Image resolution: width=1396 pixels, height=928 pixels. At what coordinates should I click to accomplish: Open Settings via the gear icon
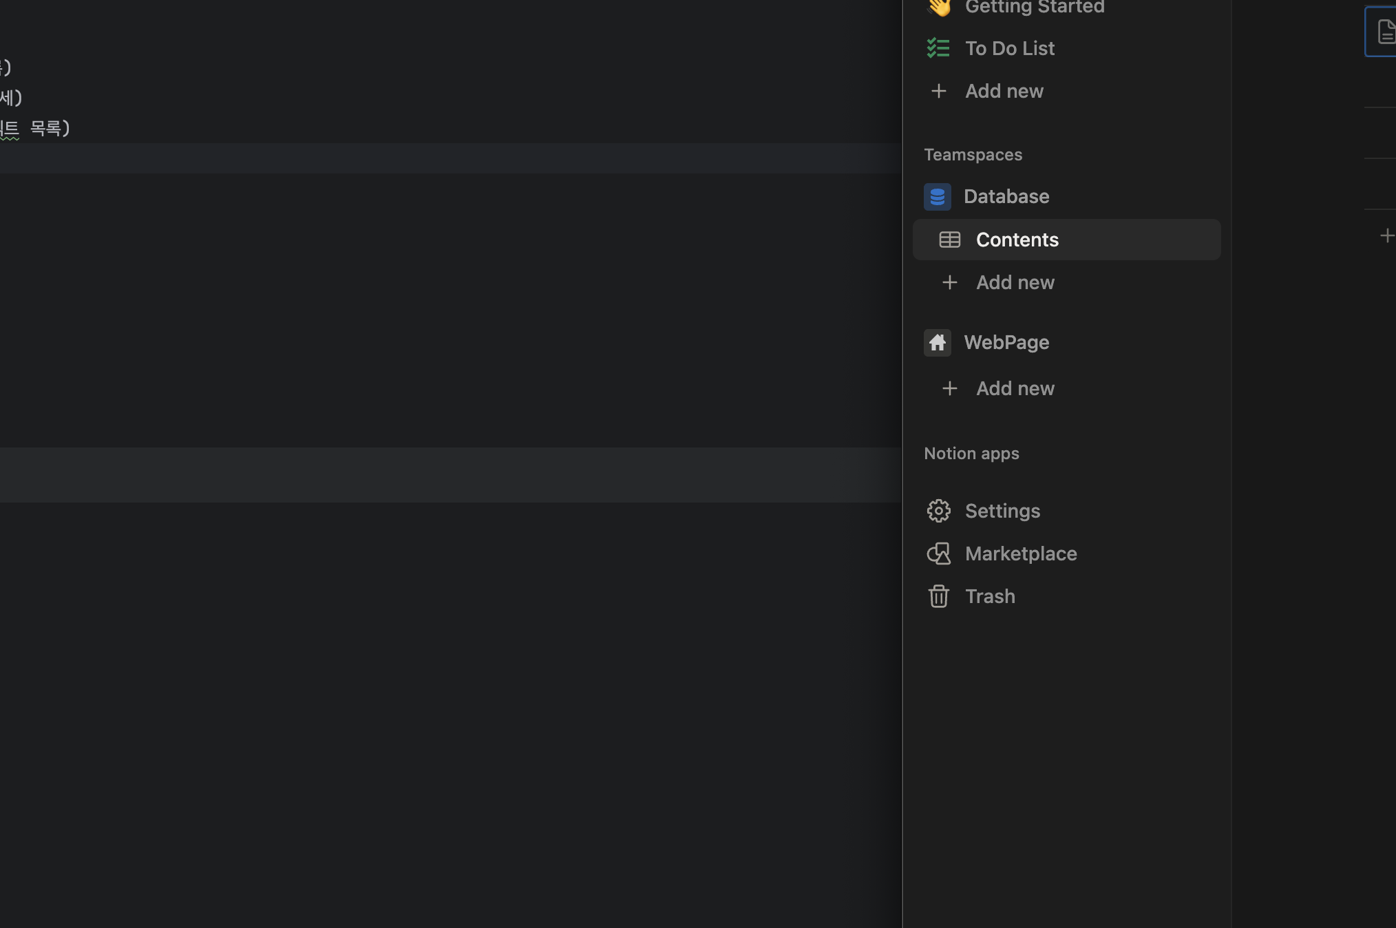coord(938,511)
